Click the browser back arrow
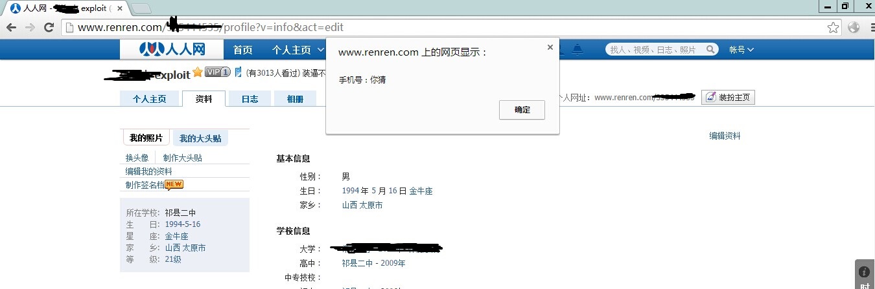Image resolution: width=875 pixels, height=289 pixels. [x=12, y=27]
